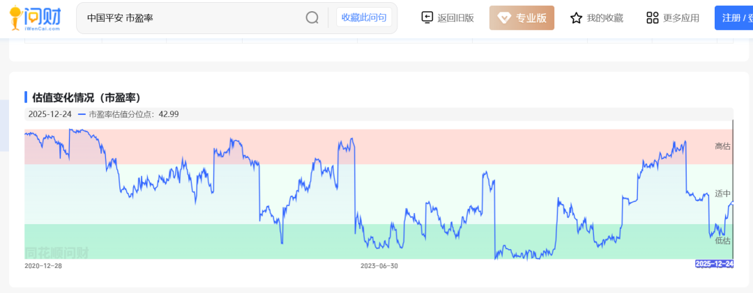This screenshot has width=753, height=293.
Task: Click the iWenCai logo
Action: (33, 17)
